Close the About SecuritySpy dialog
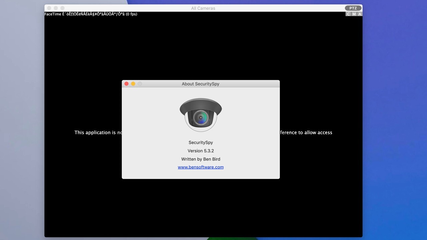The width and height of the screenshot is (427, 240). click(126, 84)
